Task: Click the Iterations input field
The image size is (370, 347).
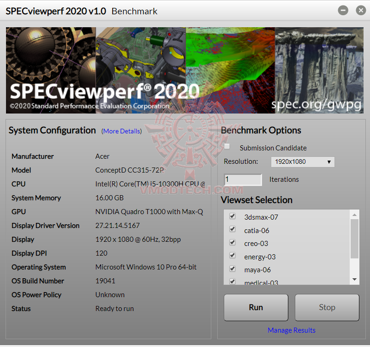Action: [x=243, y=179]
